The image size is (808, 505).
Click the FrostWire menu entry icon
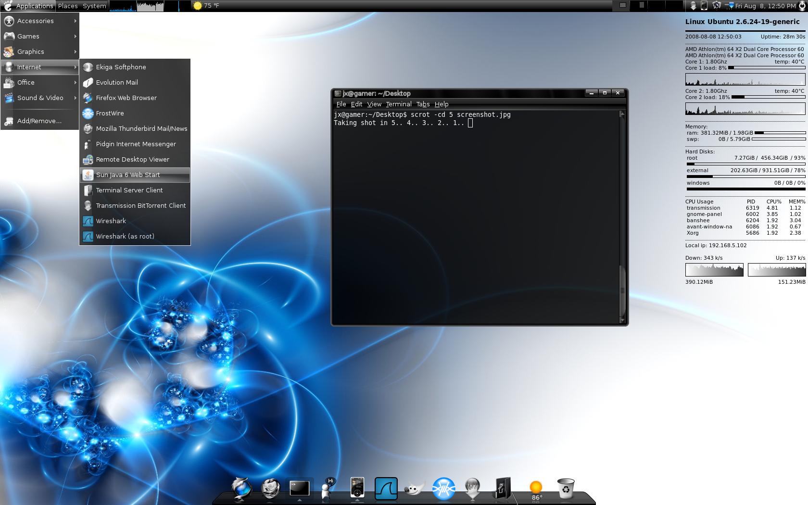click(x=88, y=114)
